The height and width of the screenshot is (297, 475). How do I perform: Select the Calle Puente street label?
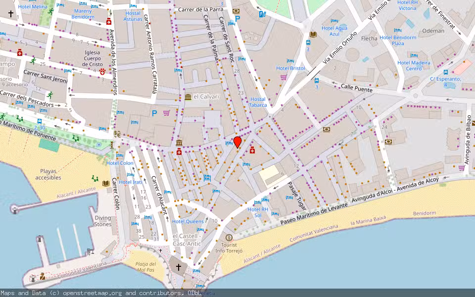(x=357, y=88)
